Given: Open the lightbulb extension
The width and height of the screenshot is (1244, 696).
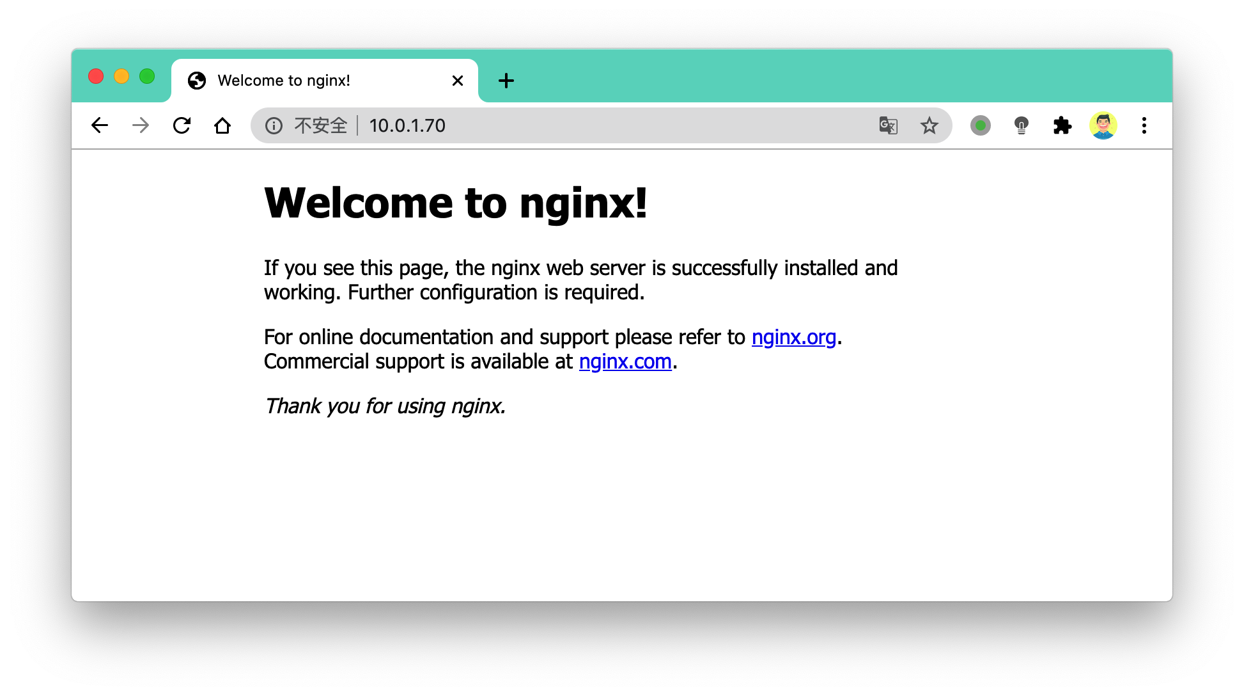Looking at the screenshot, I should pyautogui.click(x=1022, y=125).
